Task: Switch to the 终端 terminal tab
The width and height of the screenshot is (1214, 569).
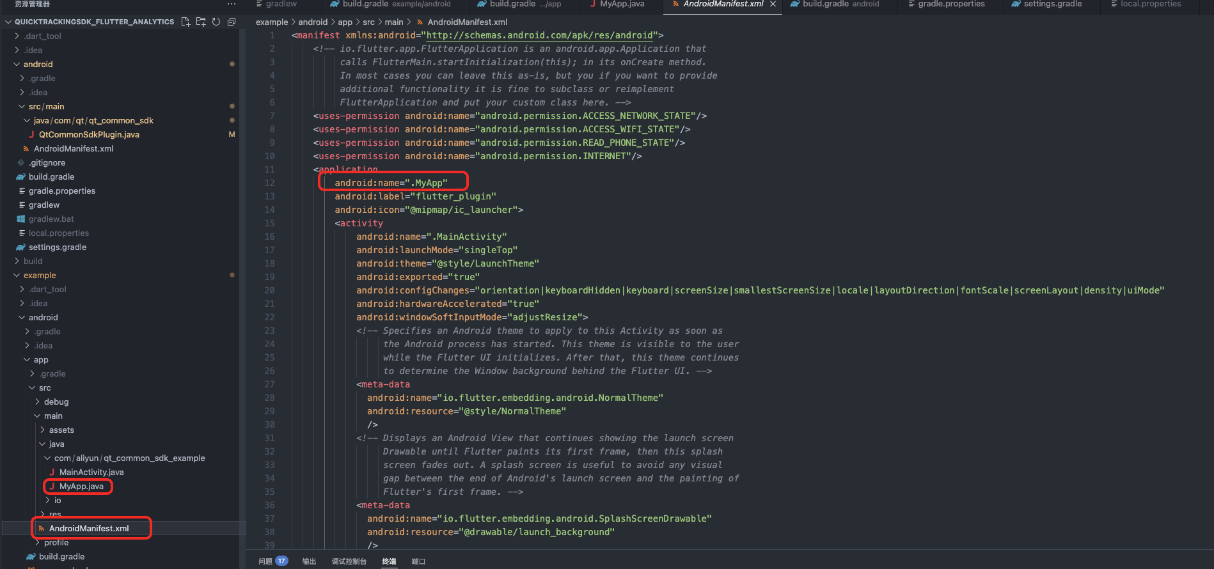Action: point(389,561)
